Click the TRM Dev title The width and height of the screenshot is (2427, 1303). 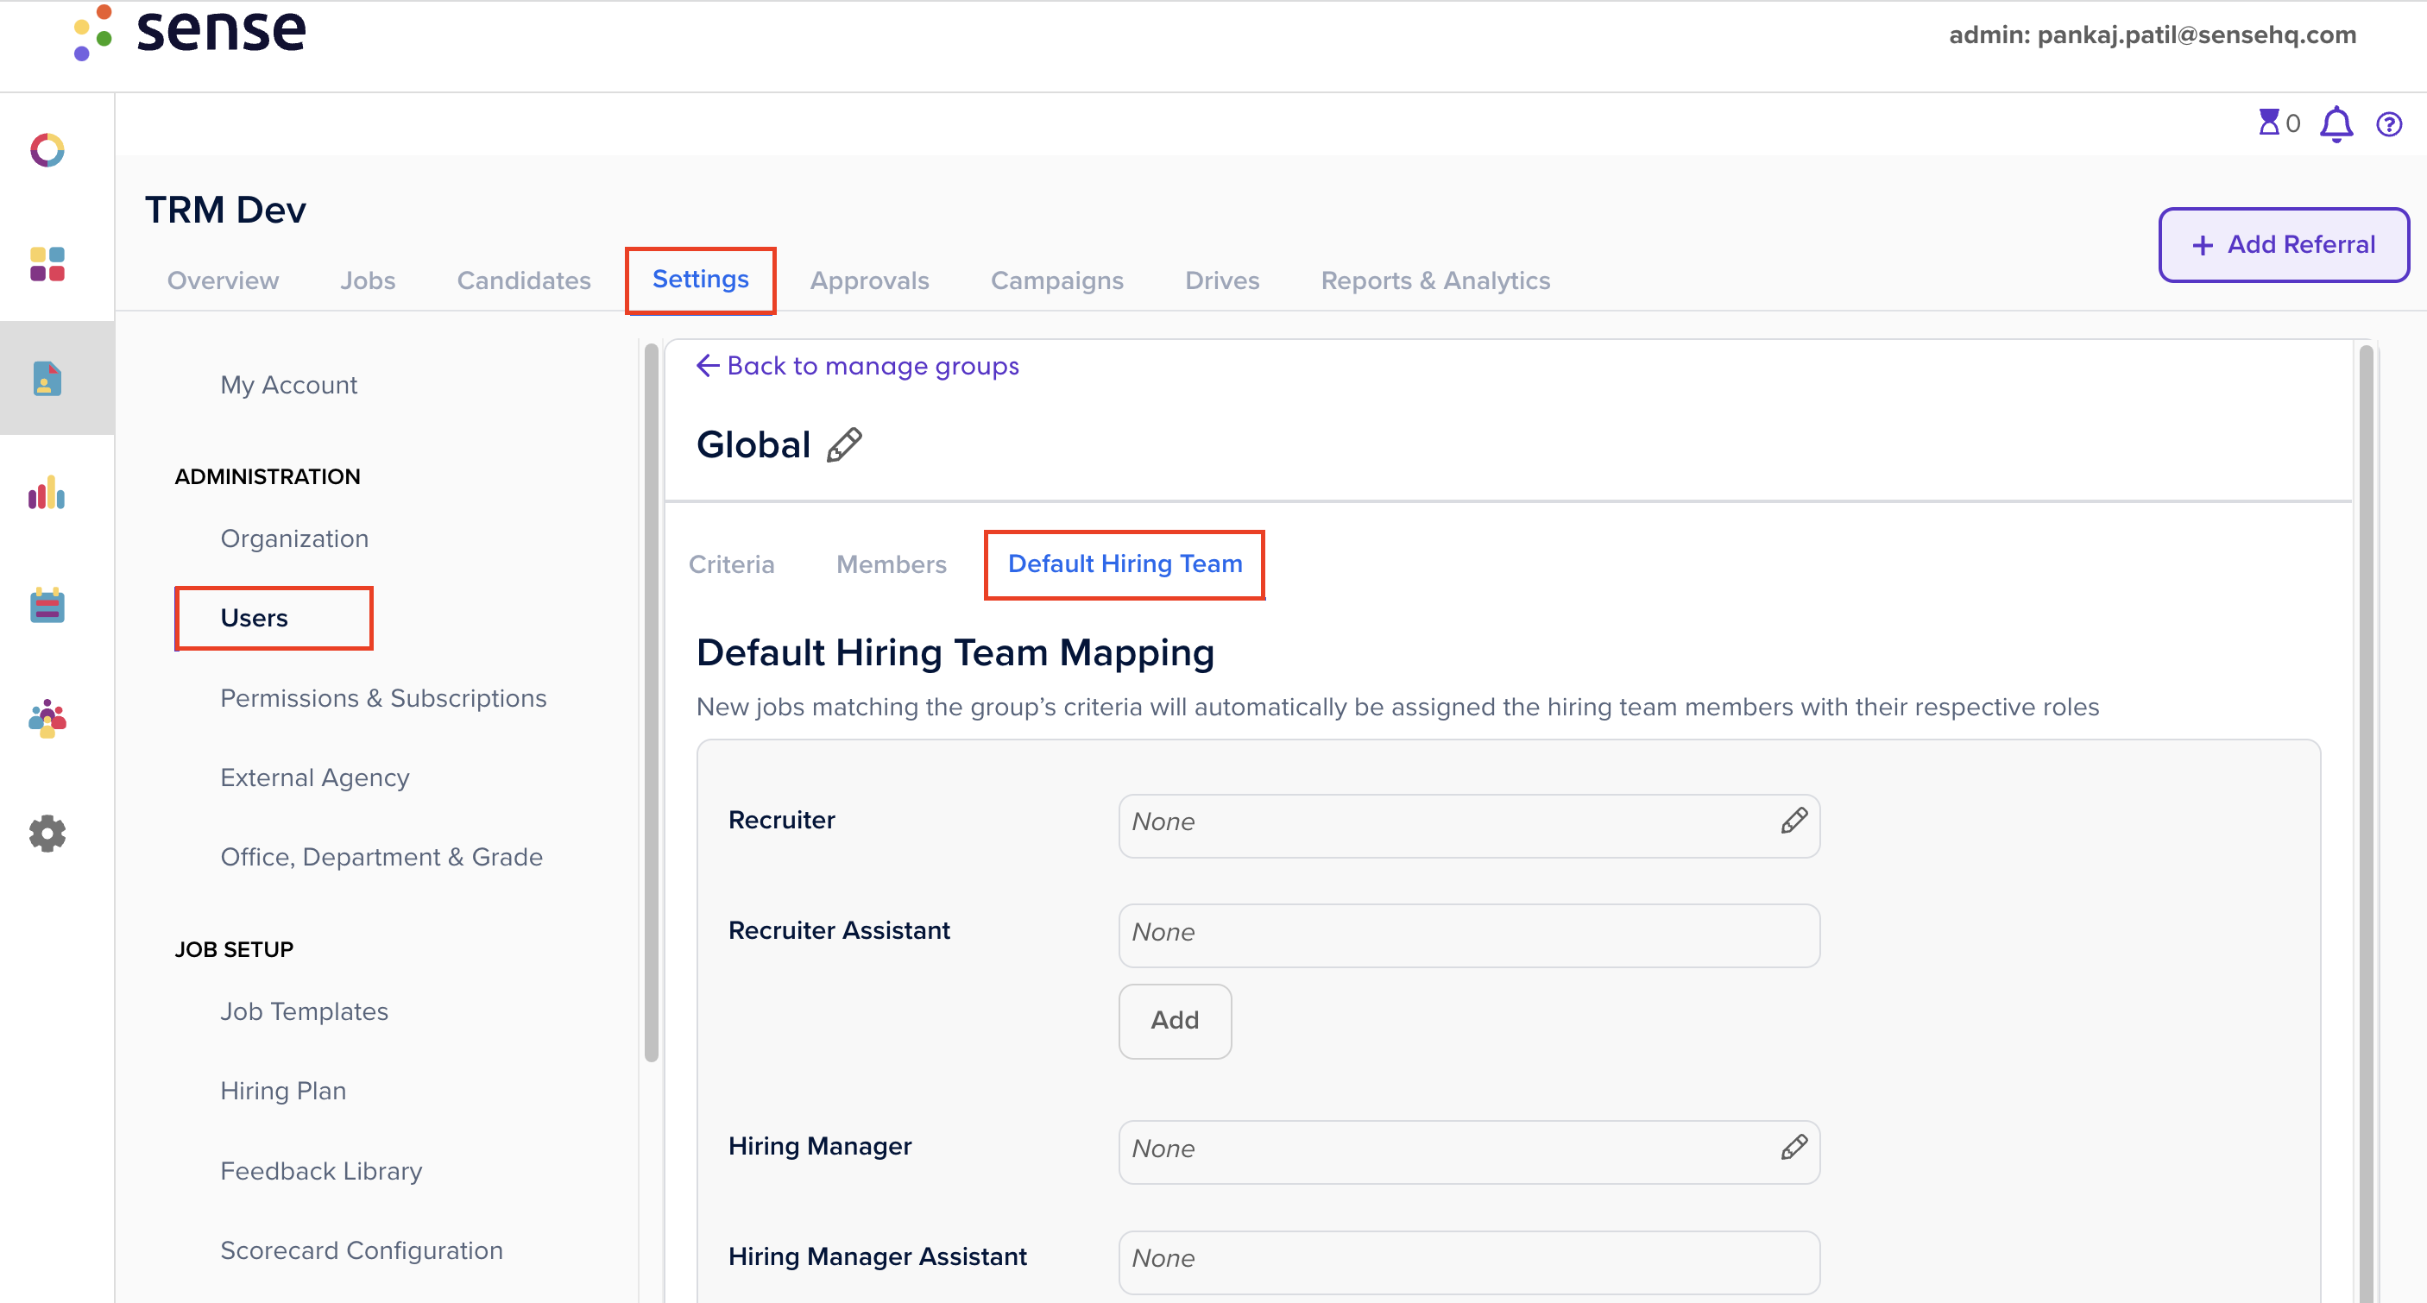[225, 209]
